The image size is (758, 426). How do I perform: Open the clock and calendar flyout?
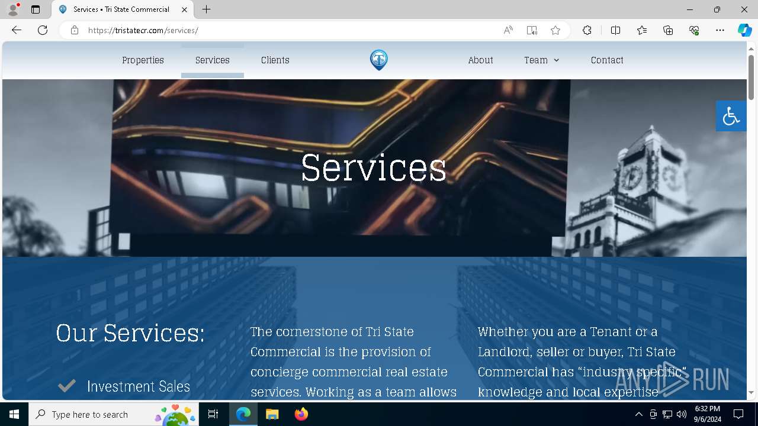point(708,414)
